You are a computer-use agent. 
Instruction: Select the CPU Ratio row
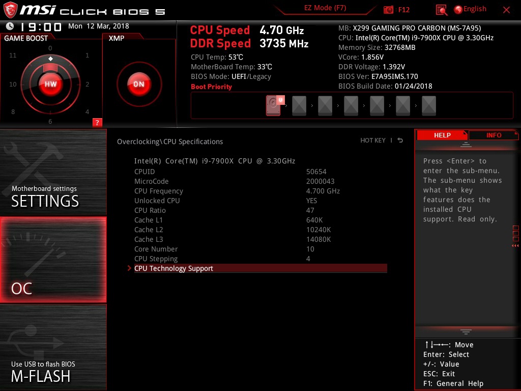click(x=260, y=210)
